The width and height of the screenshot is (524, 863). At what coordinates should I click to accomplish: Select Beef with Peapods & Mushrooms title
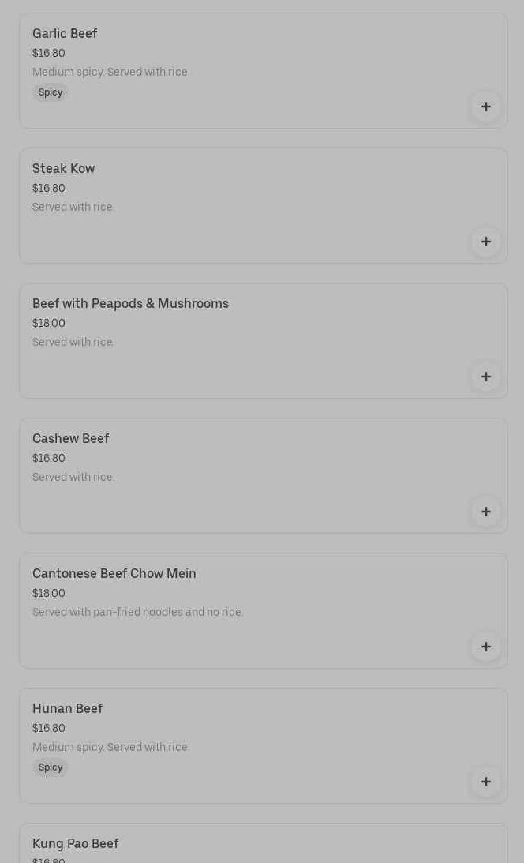tap(130, 304)
